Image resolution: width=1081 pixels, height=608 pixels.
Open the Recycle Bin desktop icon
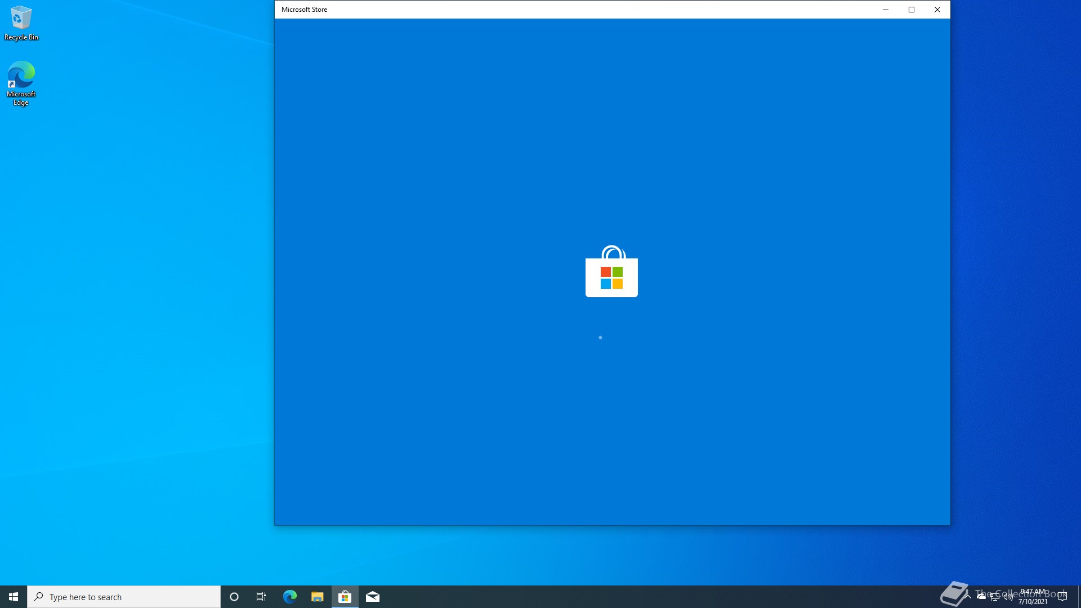pyautogui.click(x=21, y=23)
